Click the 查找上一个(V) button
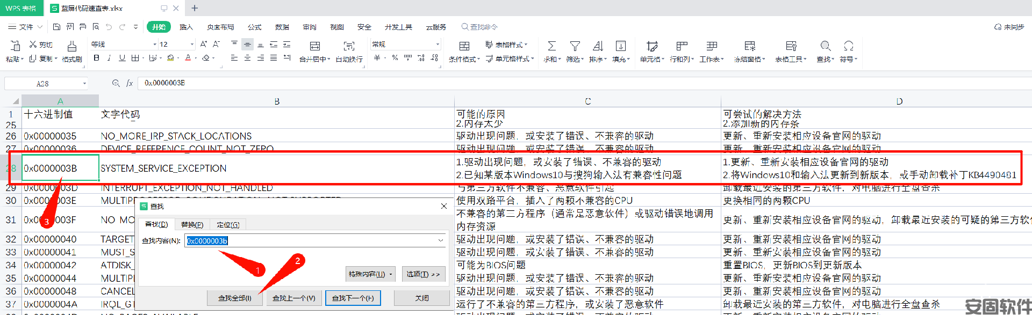This screenshot has width=1032, height=315. [x=293, y=298]
